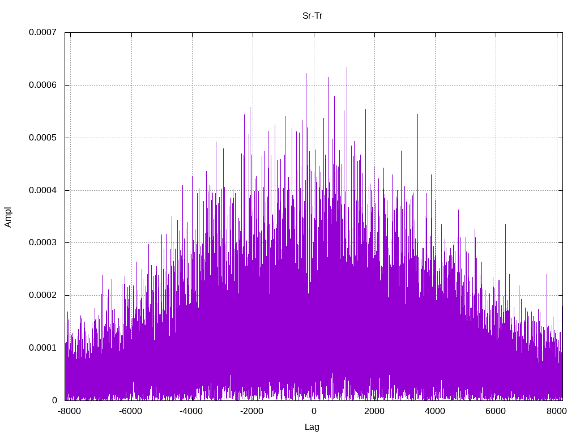The height and width of the screenshot is (435, 580).
Task: Click the y-axis value 0.0006
Action: click(43, 85)
